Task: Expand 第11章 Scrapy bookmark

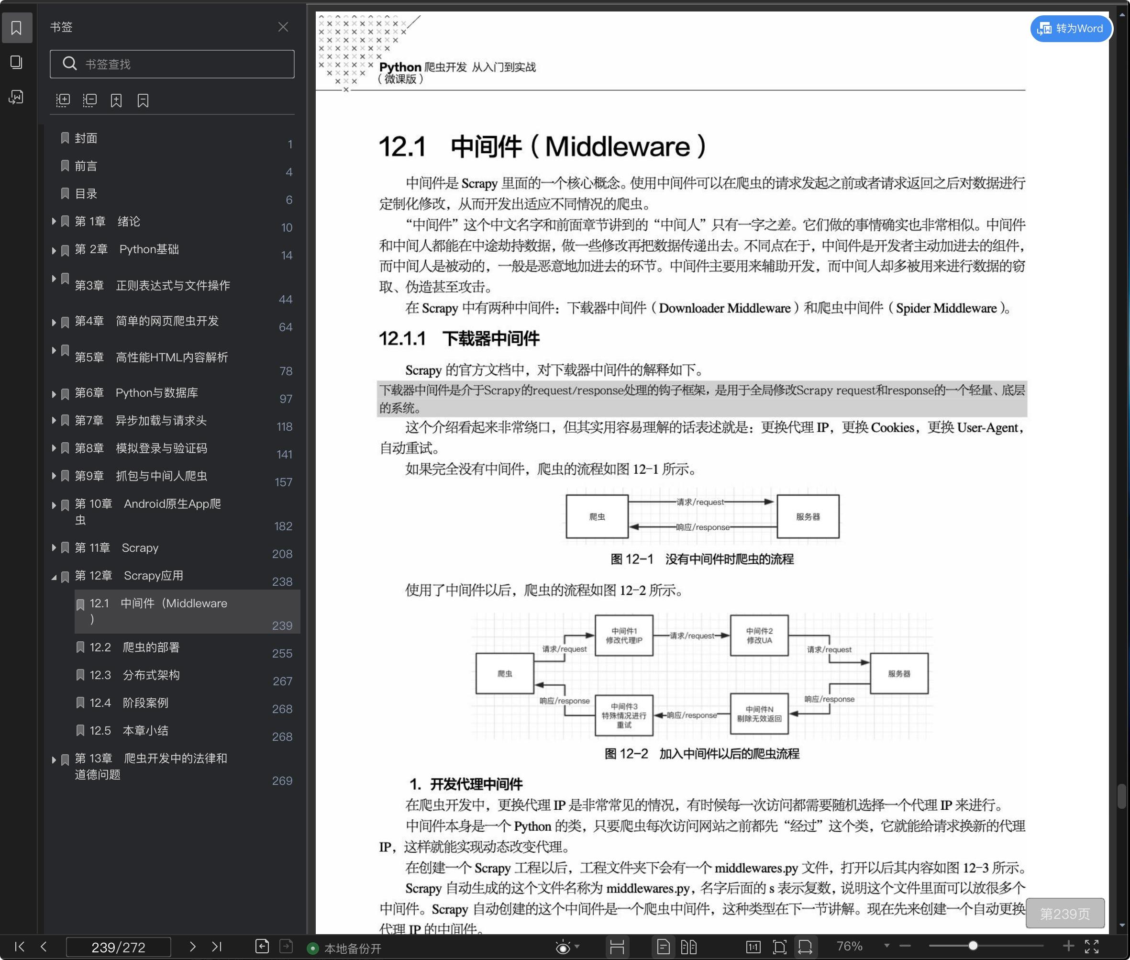Action: pyautogui.click(x=54, y=547)
